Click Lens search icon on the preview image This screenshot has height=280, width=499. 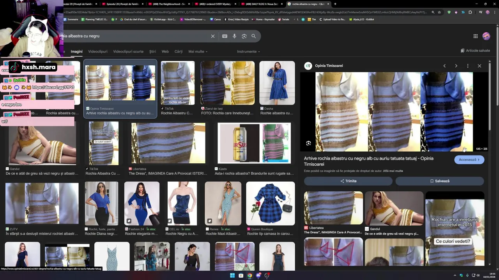pos(308,143)
